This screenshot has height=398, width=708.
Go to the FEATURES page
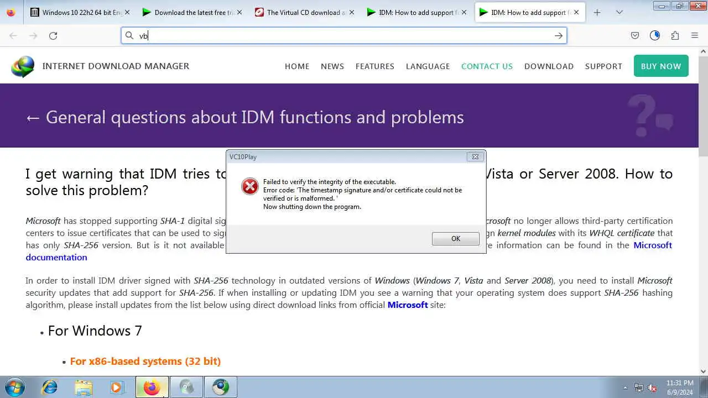[x=375, y=66]
